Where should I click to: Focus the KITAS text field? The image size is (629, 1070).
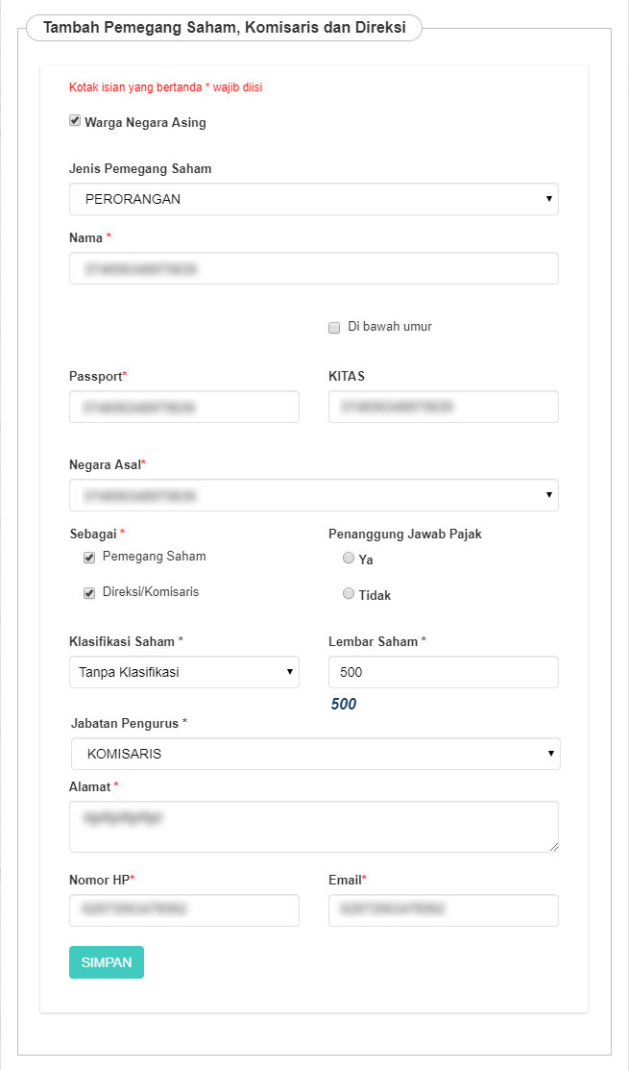tap(443, 407)
